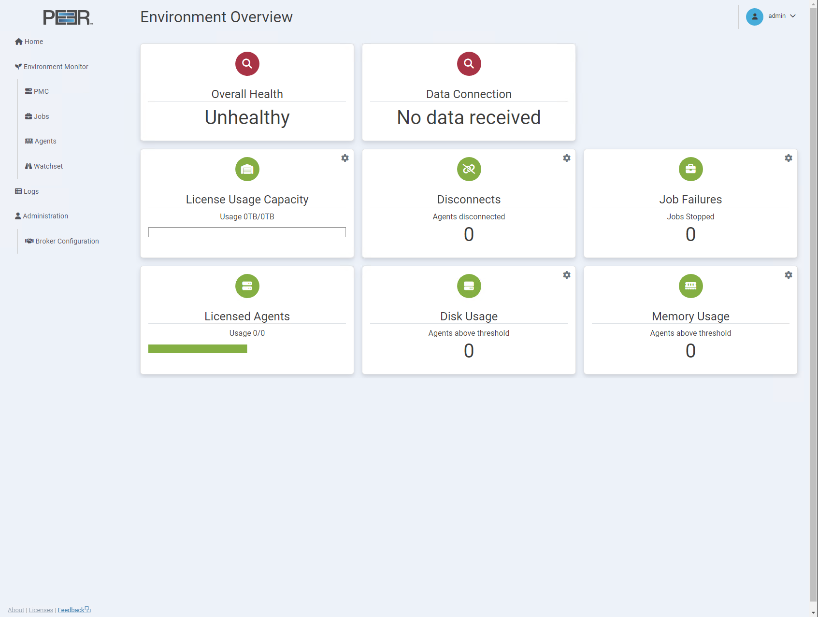Screen dimensions: 818x617
Task: Open settings gear on License Usage Capacity tile
Action: [x=344, y=158]
